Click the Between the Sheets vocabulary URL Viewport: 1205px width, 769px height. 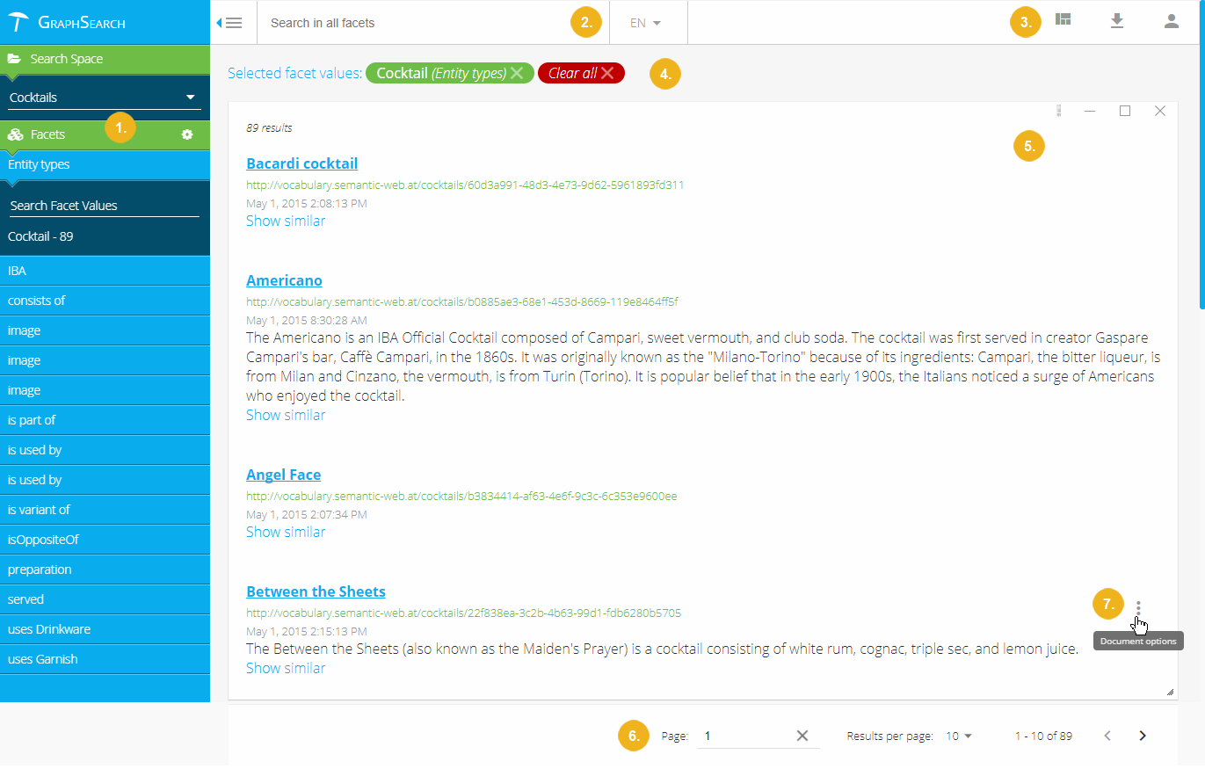pos(463,613)
